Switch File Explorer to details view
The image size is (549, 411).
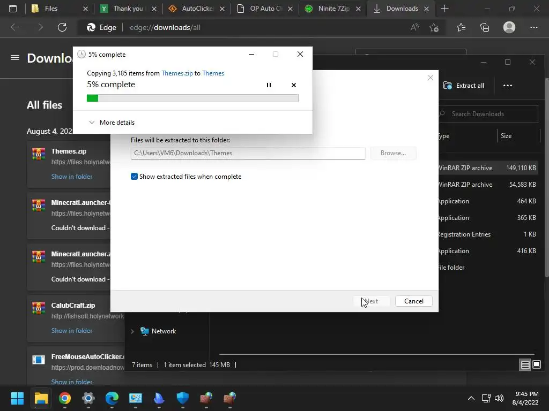coord(525,365)
